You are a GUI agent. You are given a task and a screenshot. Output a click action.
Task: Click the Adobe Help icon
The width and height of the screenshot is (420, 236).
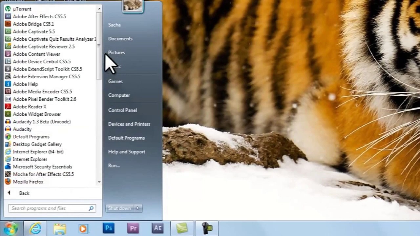tap(8, 84)
